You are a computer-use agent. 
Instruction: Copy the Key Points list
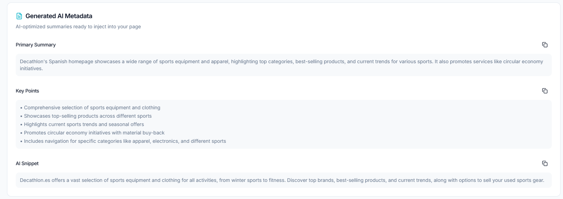pyautogui.click(x=544, y=91)
